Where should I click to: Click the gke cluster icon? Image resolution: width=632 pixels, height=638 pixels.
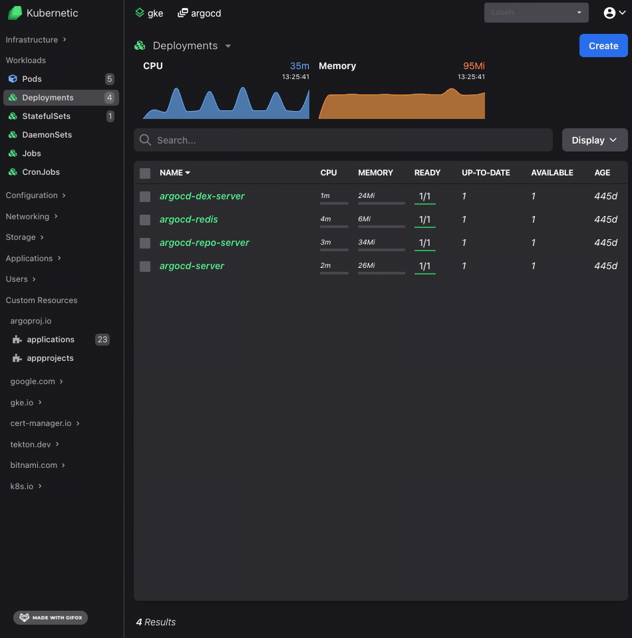coord(140,13)
